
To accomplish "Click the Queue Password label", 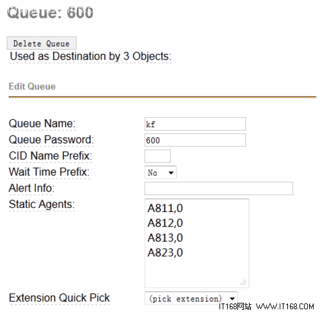I will pyautogui.click(x=51, y=140).
